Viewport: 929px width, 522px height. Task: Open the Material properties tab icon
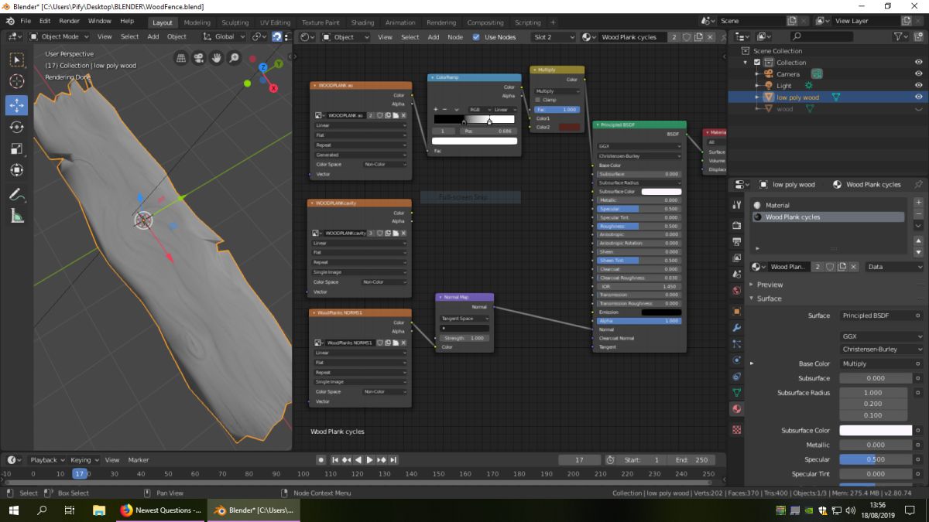coord(736,408)
